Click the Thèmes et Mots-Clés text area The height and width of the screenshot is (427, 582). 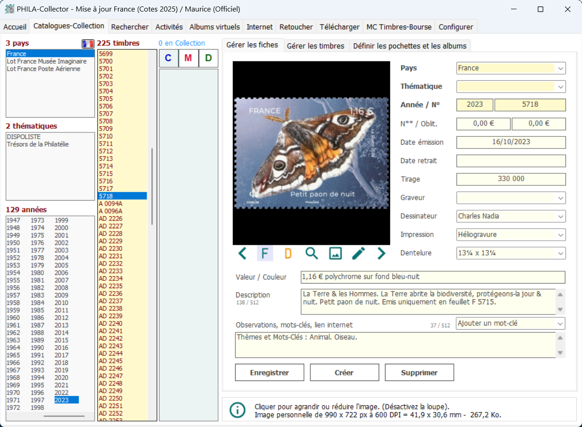[x=395, y=345]
